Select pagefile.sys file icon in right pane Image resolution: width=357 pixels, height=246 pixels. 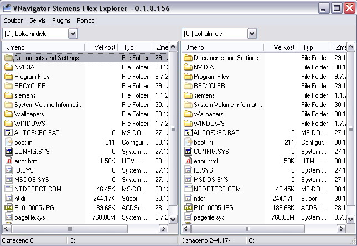[188, 217]
